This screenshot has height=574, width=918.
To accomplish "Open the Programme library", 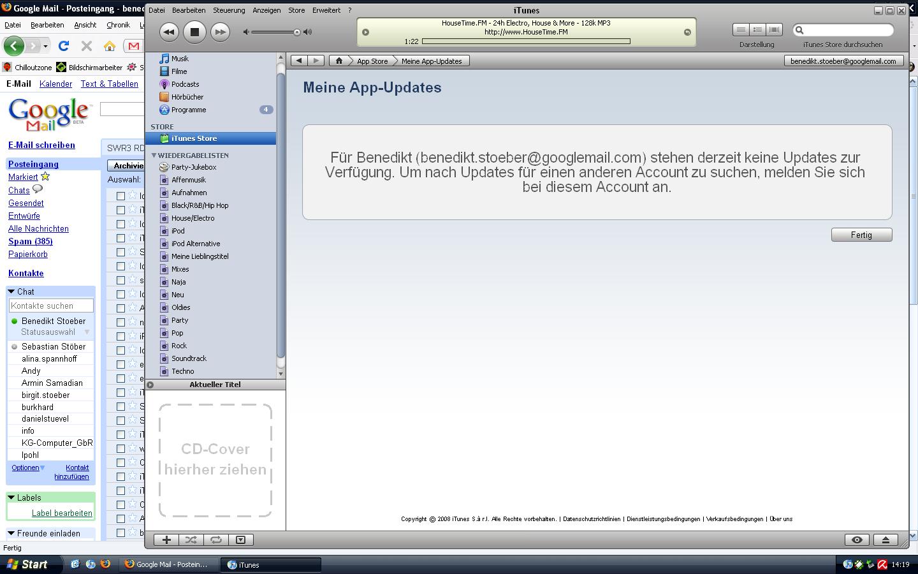I will [189, 110].
